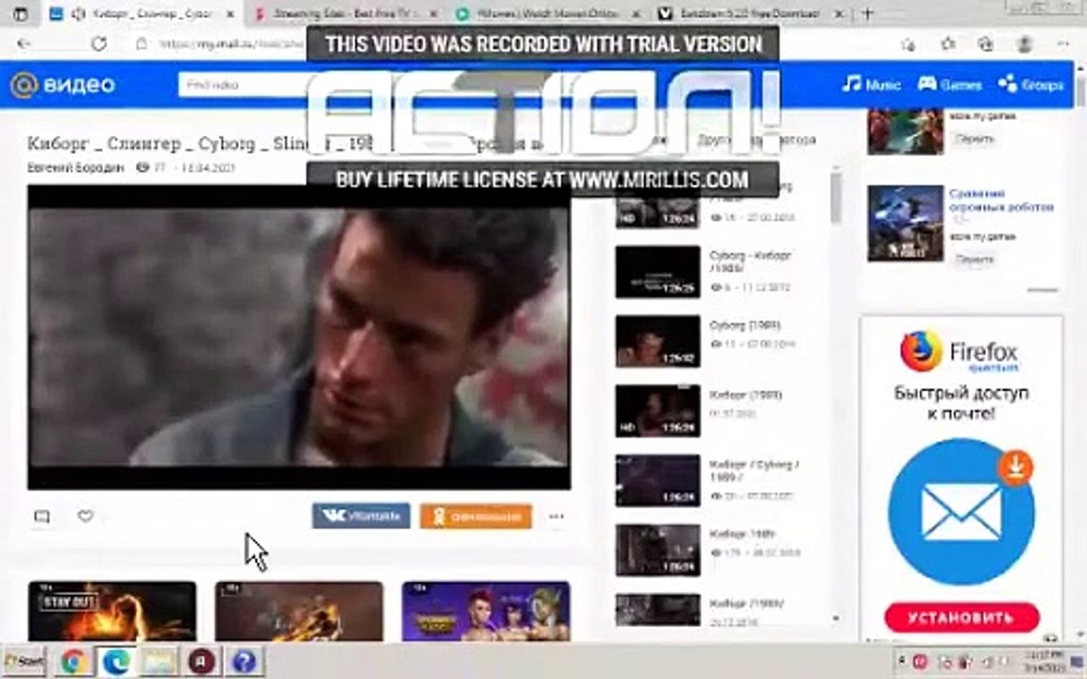Go back with the browser back arrow
1087x679 pixels.
24,43
